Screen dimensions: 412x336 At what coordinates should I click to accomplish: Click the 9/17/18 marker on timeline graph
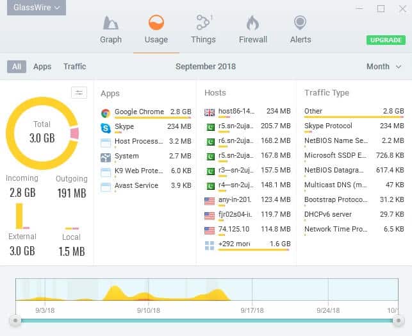(252, 310)
